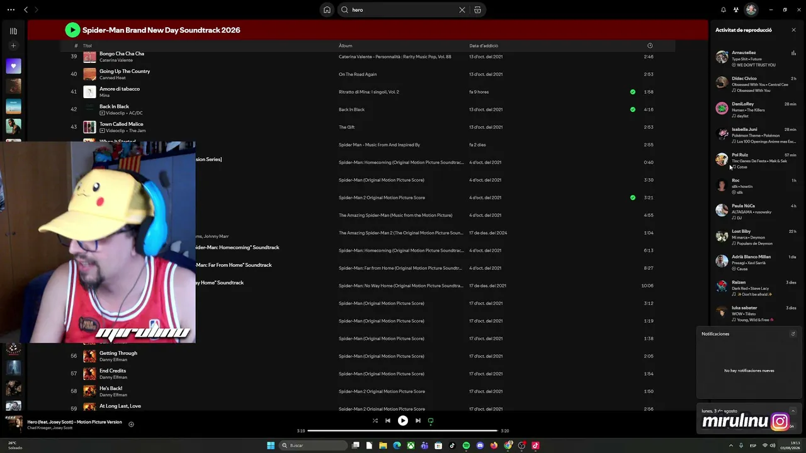Create a new playlist with plus icon
This screenshot has height=453, width=806.
[13, 45]
